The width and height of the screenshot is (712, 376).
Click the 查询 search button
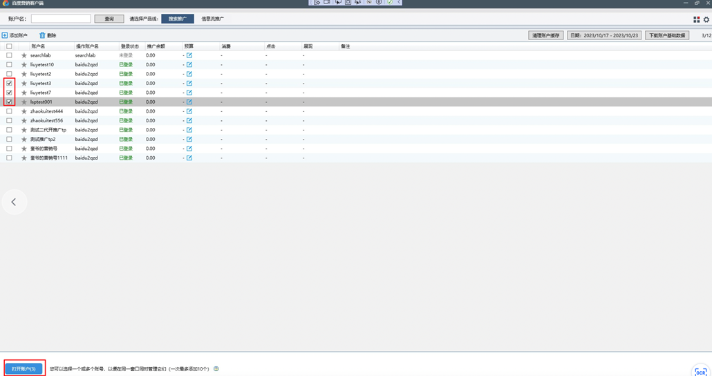click(x=109, y=19)
